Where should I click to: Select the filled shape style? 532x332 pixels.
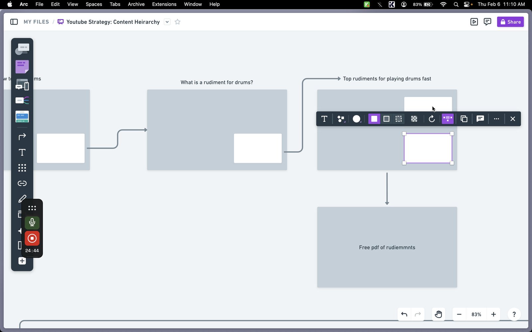tap(374, 119)
